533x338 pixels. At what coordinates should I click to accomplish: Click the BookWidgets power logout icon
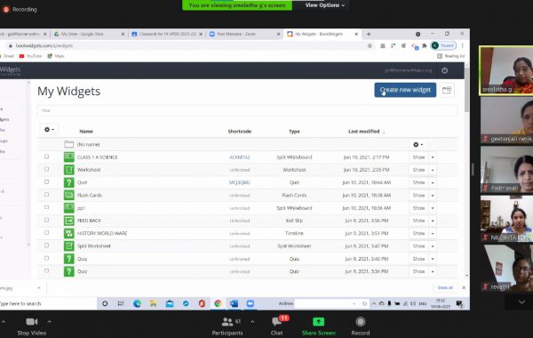(x=445, y=70)
